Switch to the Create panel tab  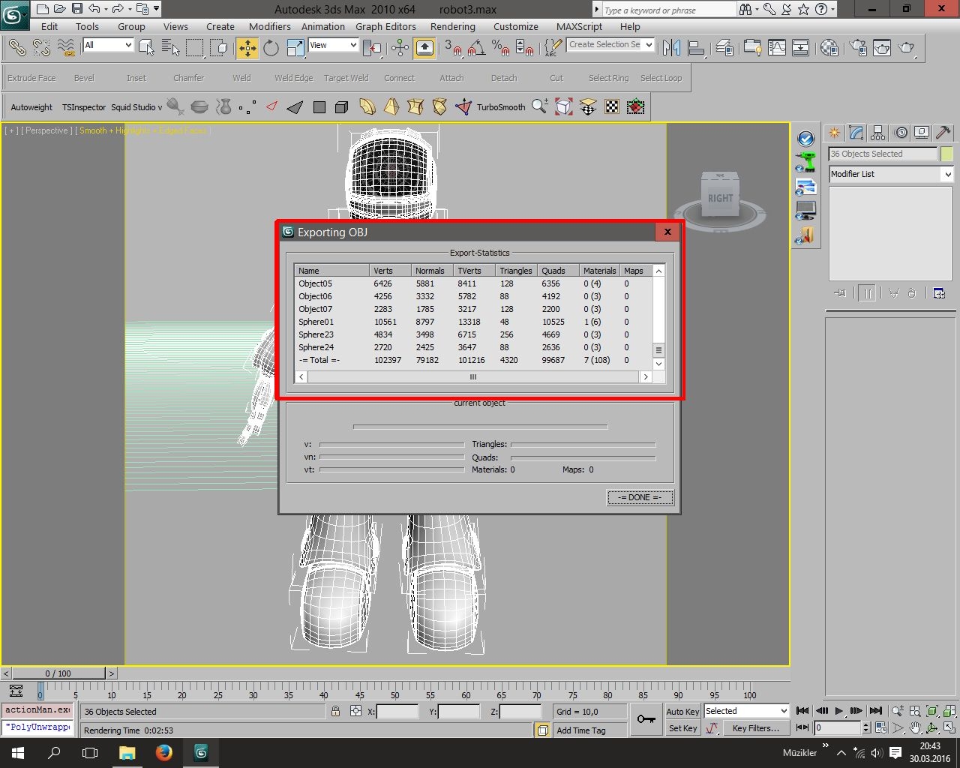[x=834, y=132]
